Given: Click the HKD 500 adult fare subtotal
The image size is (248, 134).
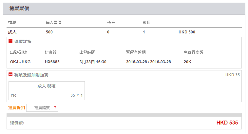Looking at the screenshot, I should [187, 32].
